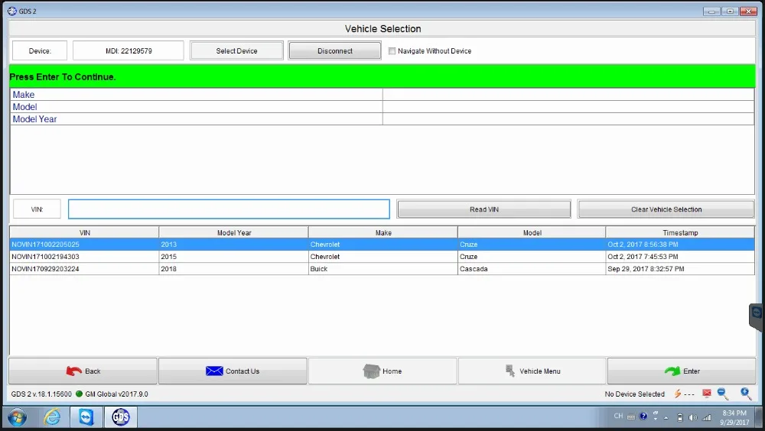This screenshot has height=431, width=765.
Task: Click the GDS 2 v.18.1.15600 version text
Action: (x=41, y=394)
